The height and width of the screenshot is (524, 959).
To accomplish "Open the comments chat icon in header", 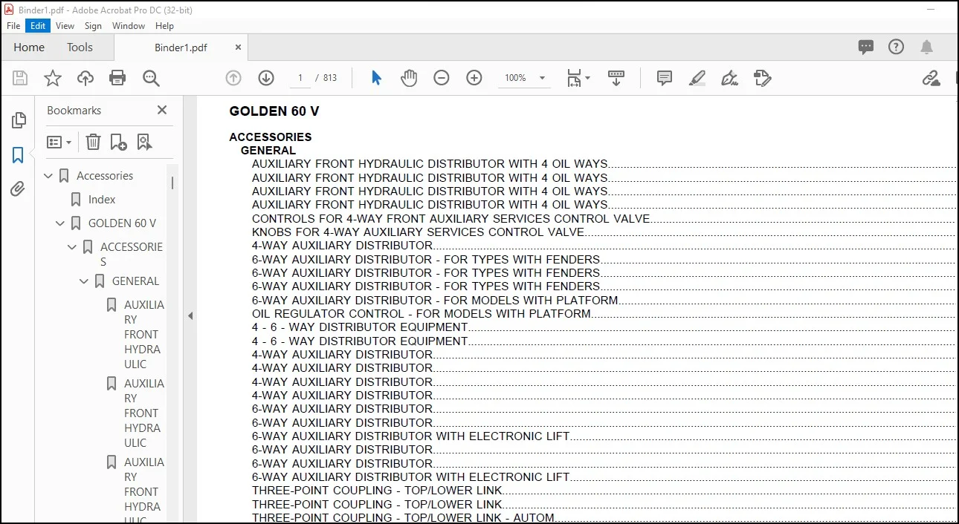I will click(866, 47).
